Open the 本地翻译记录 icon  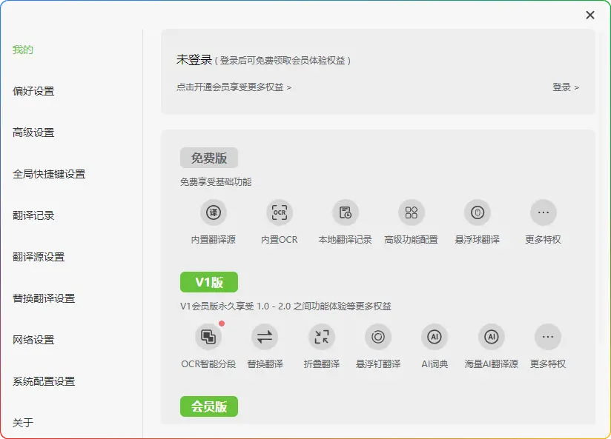coord(345,213)
